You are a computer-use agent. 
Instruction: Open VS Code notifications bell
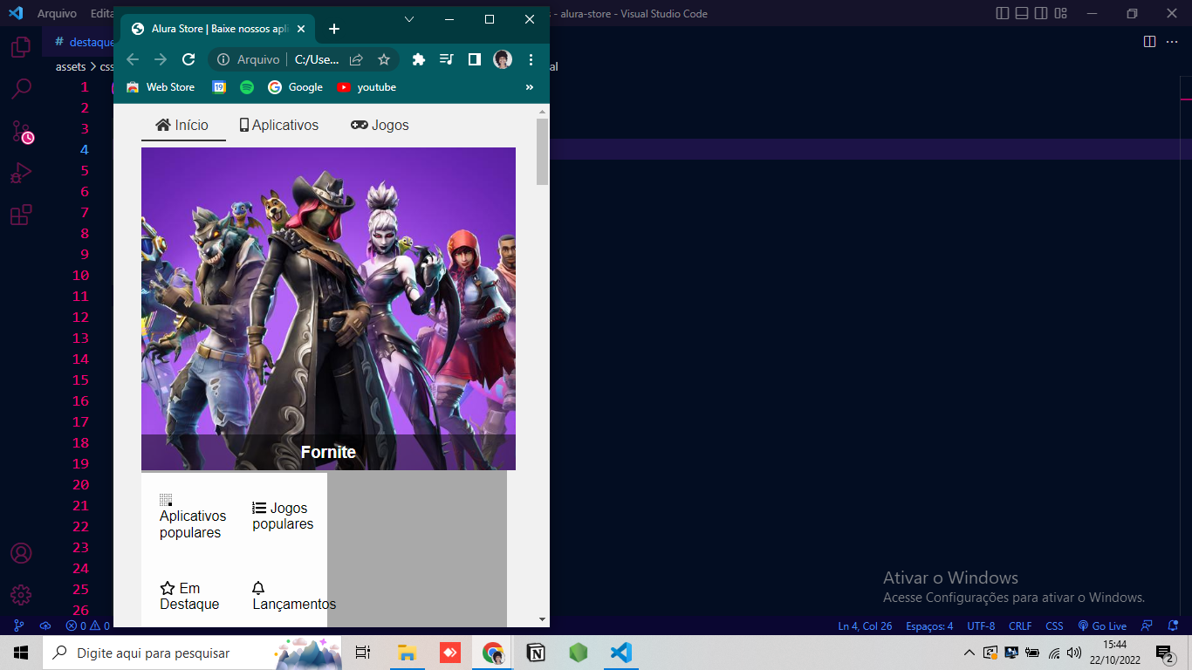1174,626
